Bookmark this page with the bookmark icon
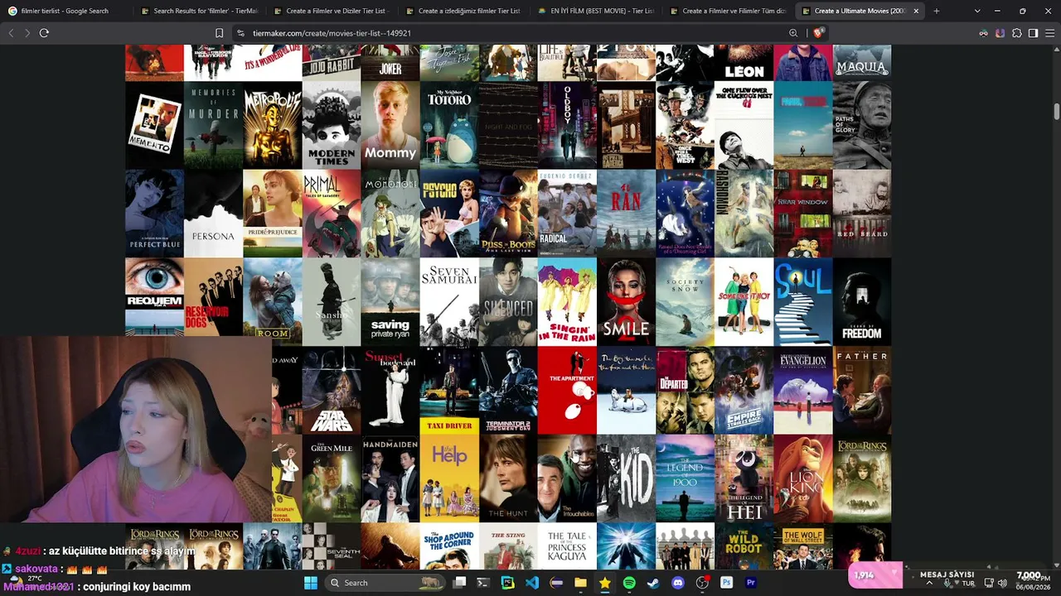The image size is (1061, 596). (x=219, y=33)
